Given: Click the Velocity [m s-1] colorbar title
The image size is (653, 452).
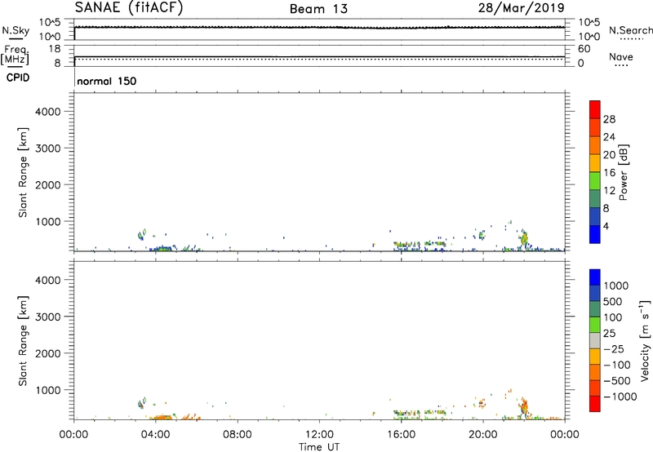Looking at the screenshot, I should pos(645,340).
